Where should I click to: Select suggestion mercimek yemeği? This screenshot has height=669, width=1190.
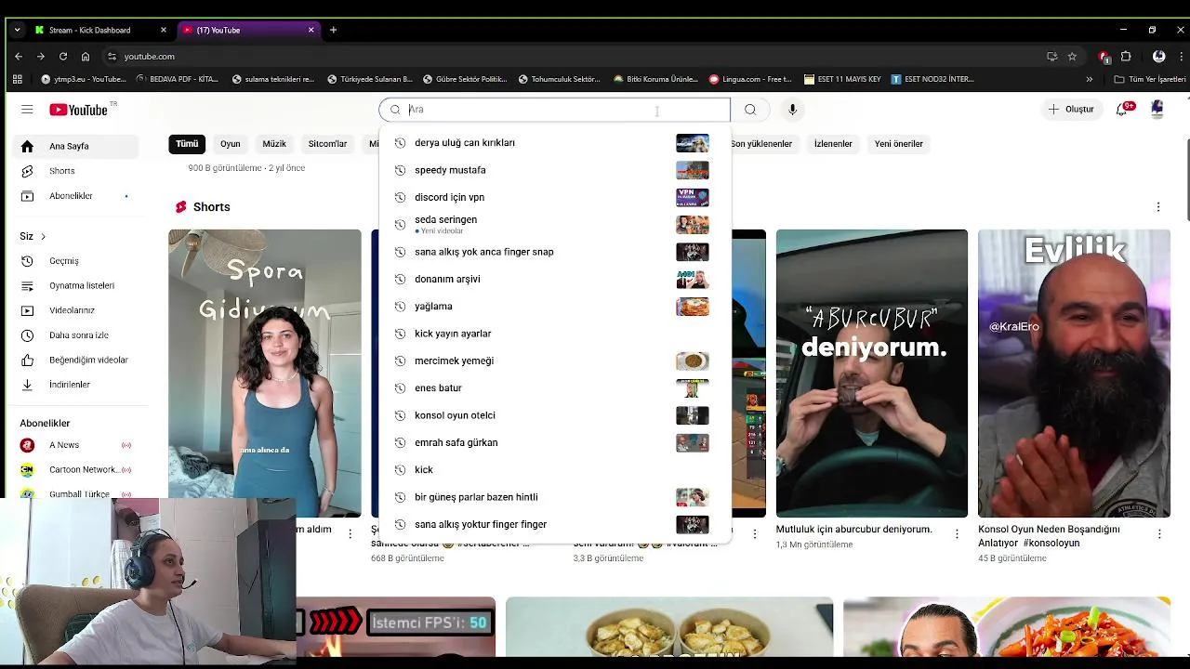[x=555, y=361]
